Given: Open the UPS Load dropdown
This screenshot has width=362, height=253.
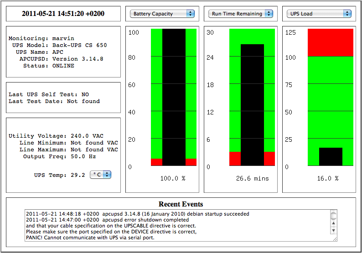Looking at the screenshot, I should [x=320, y=14].
